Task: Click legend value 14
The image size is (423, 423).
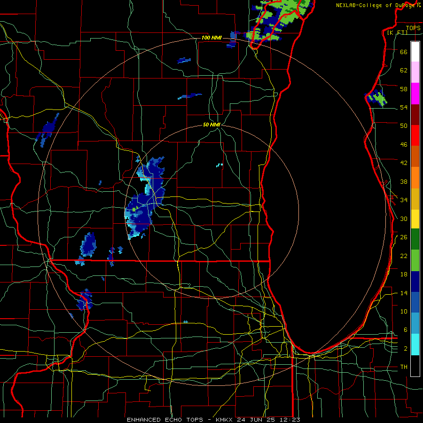Action: [x=404, y=293]
